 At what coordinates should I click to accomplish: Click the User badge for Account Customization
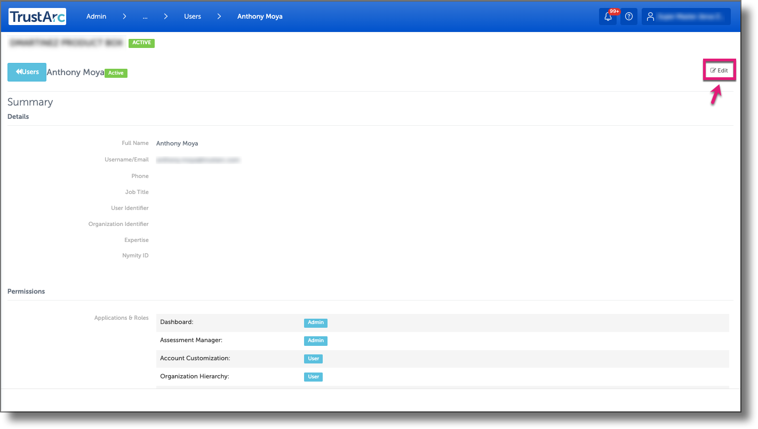point(314,359)
